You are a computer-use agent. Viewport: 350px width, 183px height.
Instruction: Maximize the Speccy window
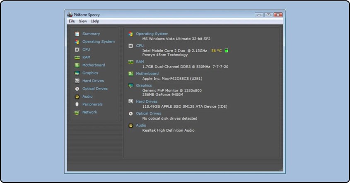pyautogui.click(x=268, y=15)
